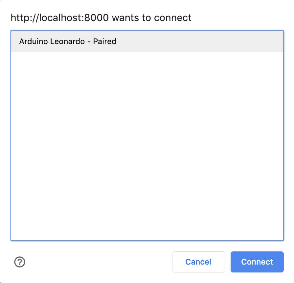Open chooser help via bottom-left icon
Viewport: 294px width, 283px height.
click(x=20, y=262)
